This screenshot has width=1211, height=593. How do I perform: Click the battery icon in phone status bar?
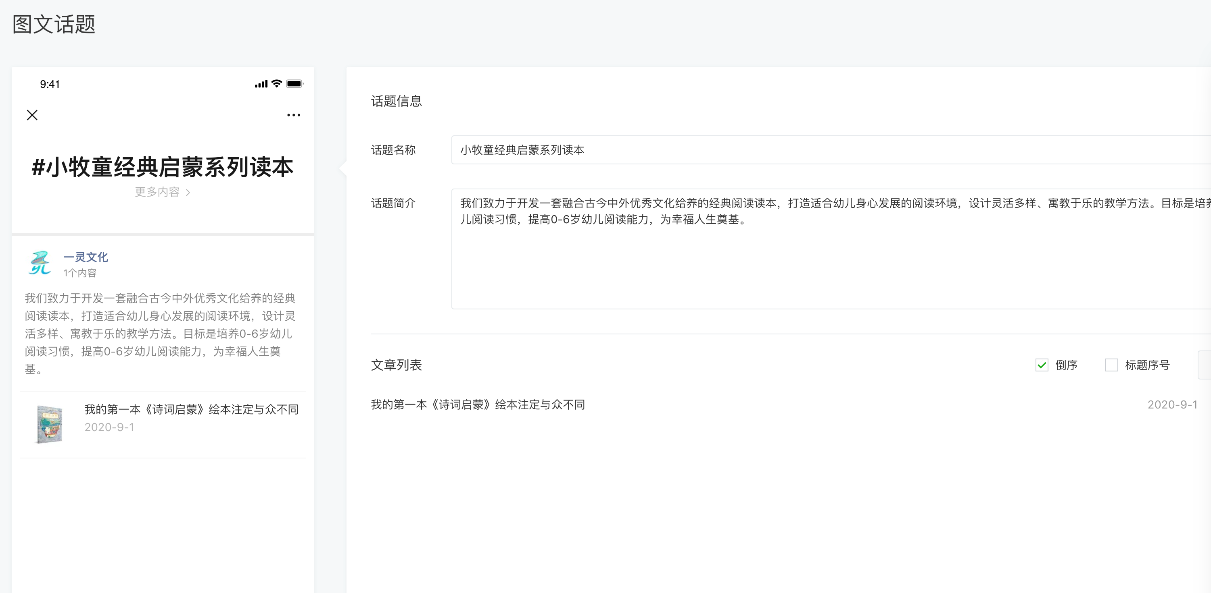pos(295,84)
